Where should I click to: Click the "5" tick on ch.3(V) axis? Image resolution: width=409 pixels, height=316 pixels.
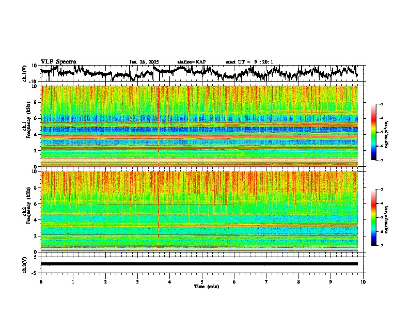click(x=36, y=257)
